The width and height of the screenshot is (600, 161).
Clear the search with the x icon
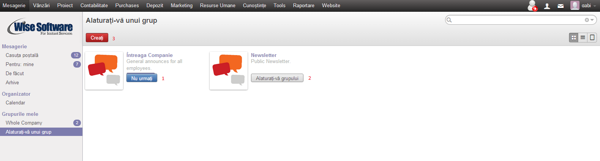click(587, 20)
